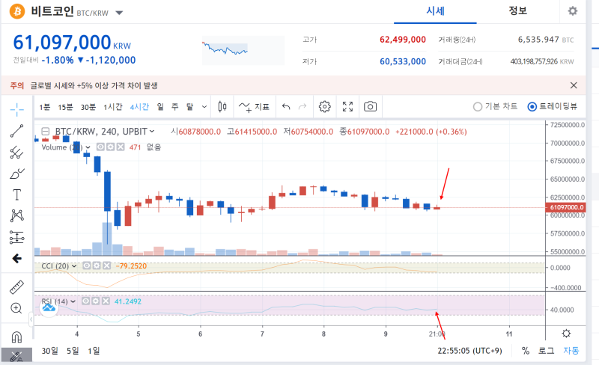Select the 일 daily interval
The width and height of the screenshot is (599, 365).
pos(160,107)
